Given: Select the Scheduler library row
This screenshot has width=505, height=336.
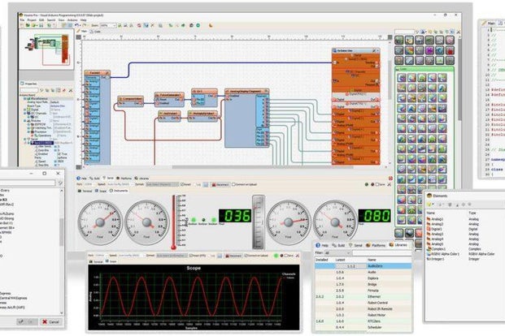Looking at the screenshot, I should pos(363,327).
